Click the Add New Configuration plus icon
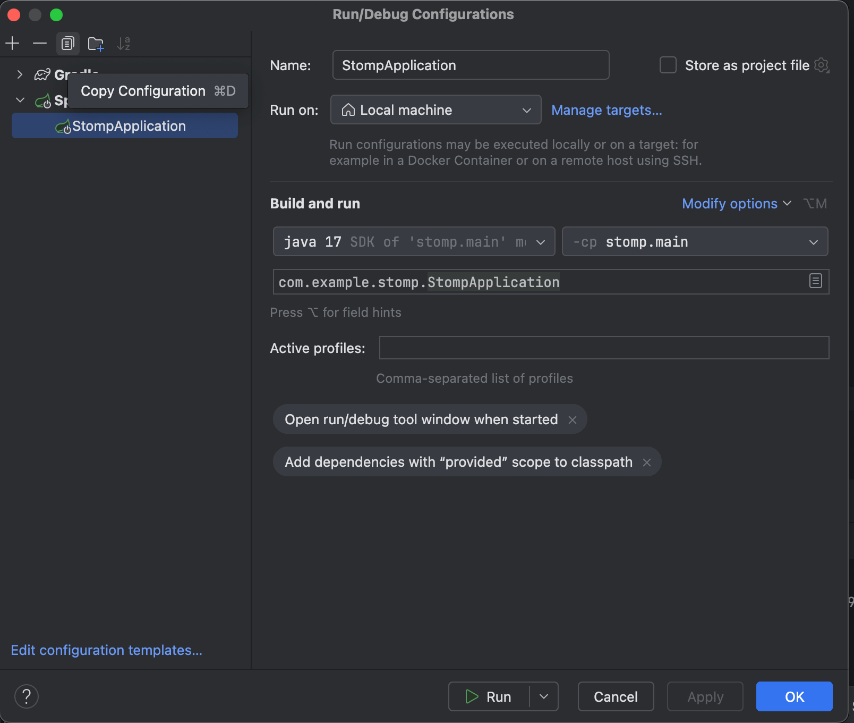Screen dimensions: 854x723 (x=12, y=44)
